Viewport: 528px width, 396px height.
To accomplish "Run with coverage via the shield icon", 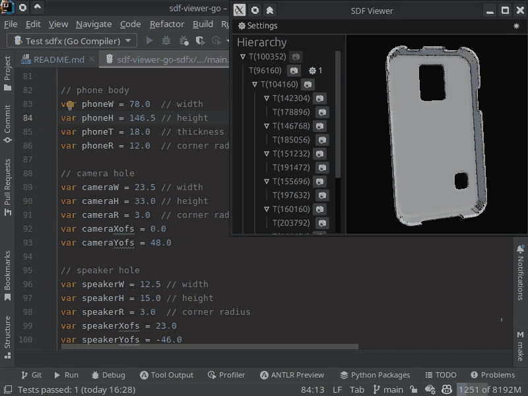I will [201, 41].
